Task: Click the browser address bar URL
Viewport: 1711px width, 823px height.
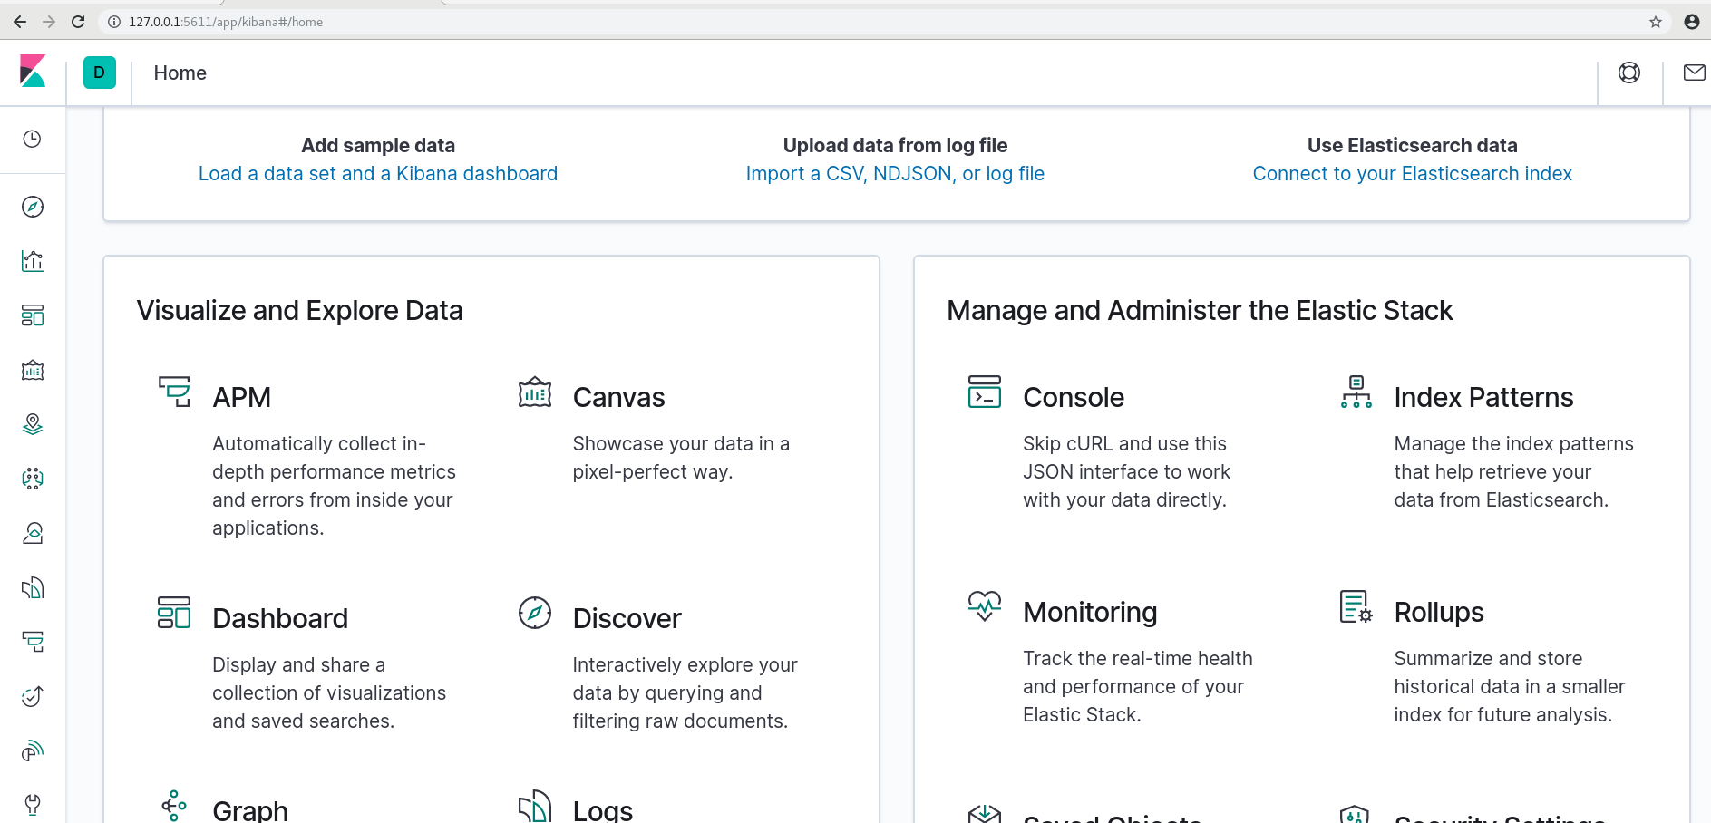Action: (226, 22)
